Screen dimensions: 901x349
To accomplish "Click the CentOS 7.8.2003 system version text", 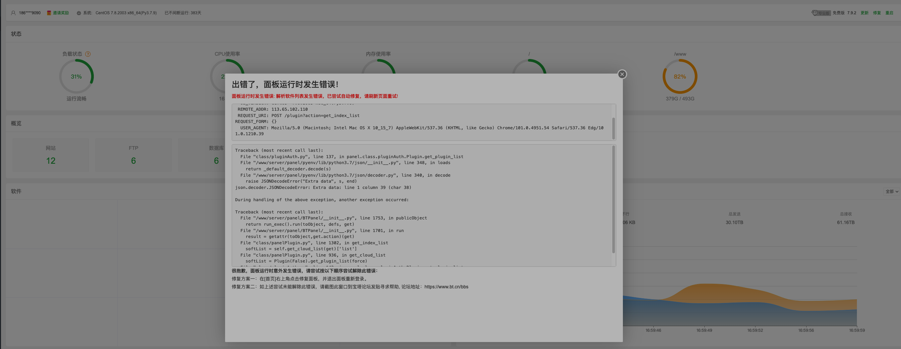I will point(126,13).
